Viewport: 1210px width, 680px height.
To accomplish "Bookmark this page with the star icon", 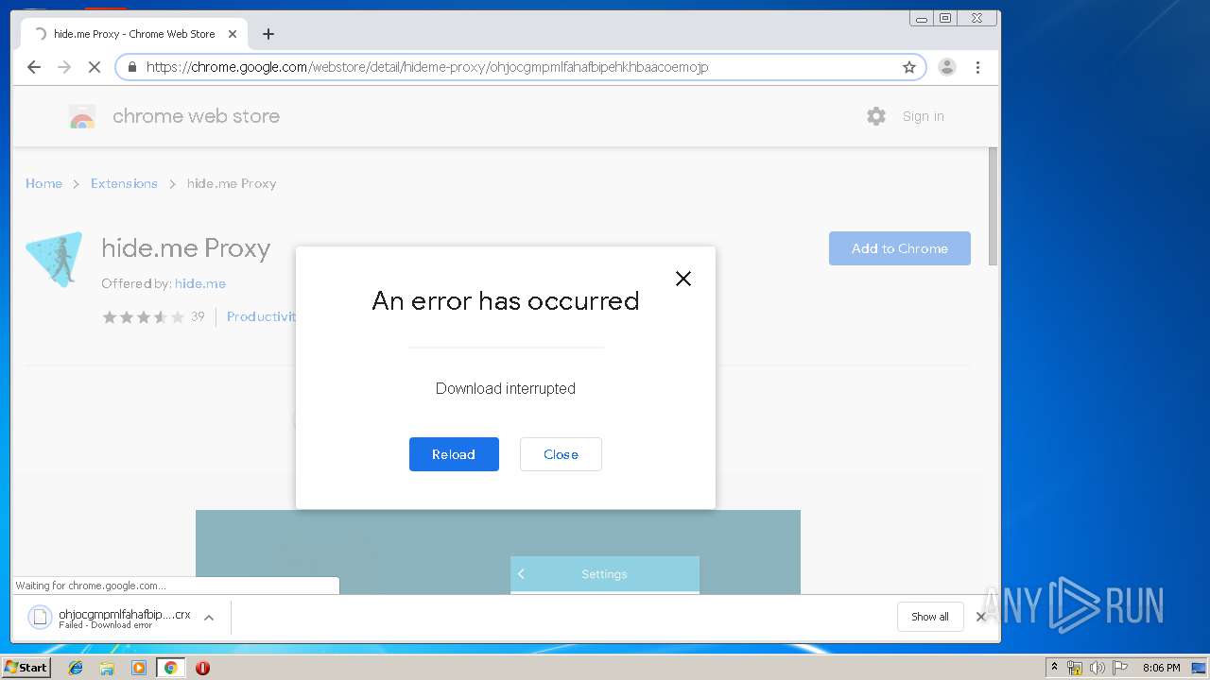I will [x=909, y=67].
